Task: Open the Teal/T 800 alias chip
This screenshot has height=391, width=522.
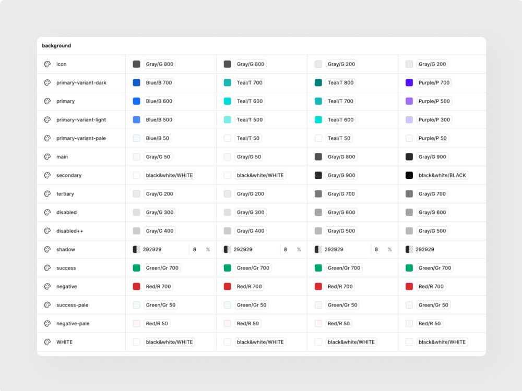Action: [x=340, y=83]
